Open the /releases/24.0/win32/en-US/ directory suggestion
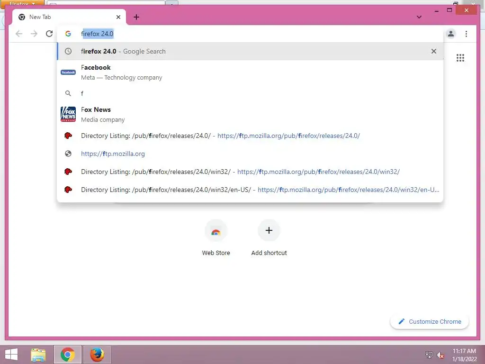Image resolution: width=485 pixels, height=364 pixels. (250, 190)
